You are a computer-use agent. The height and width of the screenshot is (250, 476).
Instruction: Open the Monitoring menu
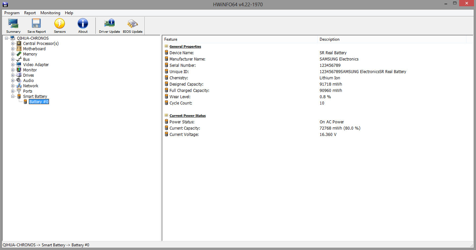(x=50, y=13)
